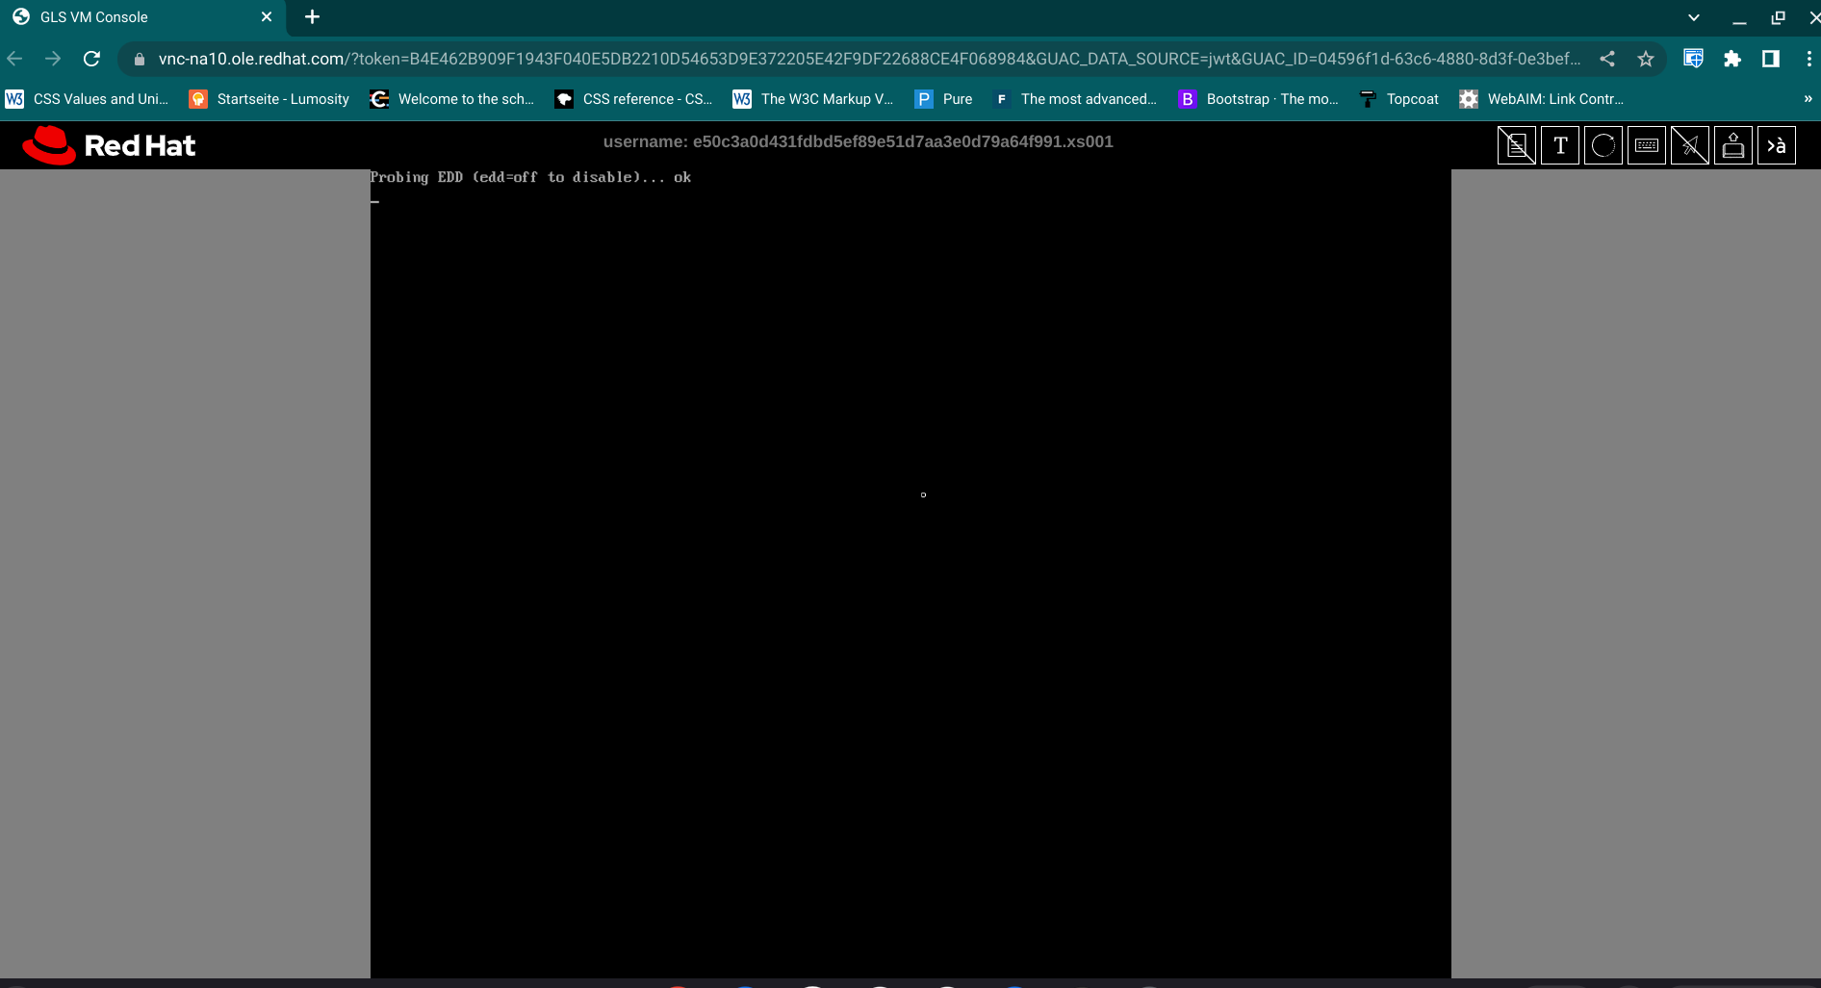Viewport: 1821px width, 988px height.
Task: Visit the Startseite - Lumosity bookmark
Action: pyautogui.click(x=269, y=99)
